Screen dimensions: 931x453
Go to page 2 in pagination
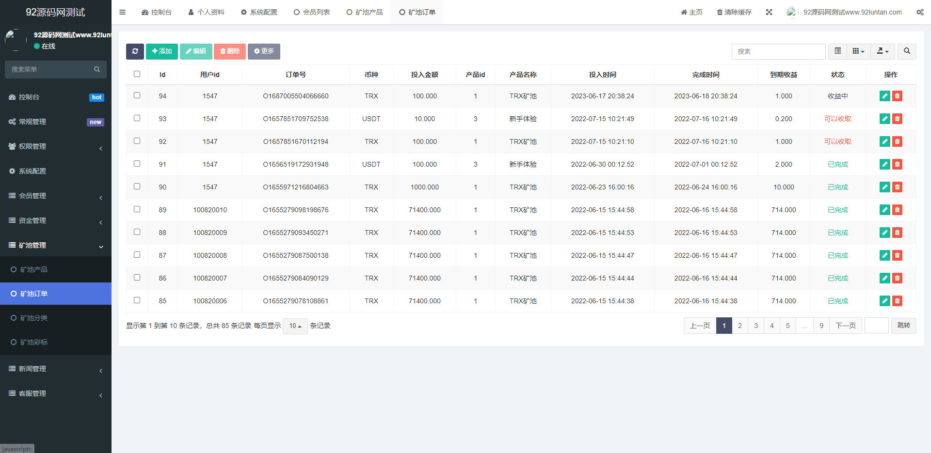coord(739,326)
